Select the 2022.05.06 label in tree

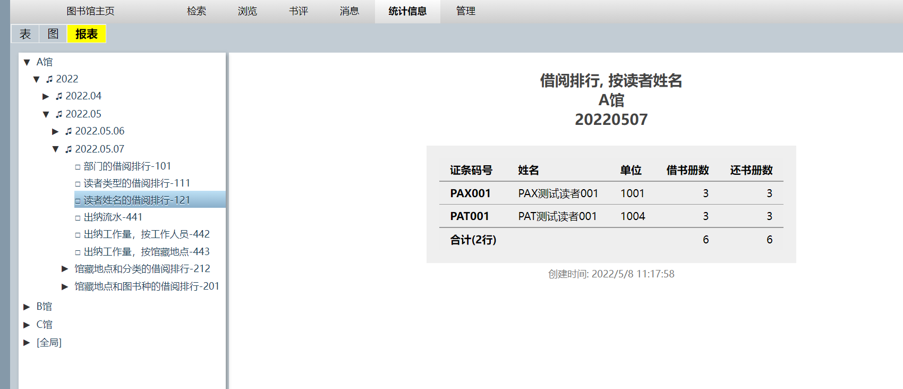[x=100, y=131]
